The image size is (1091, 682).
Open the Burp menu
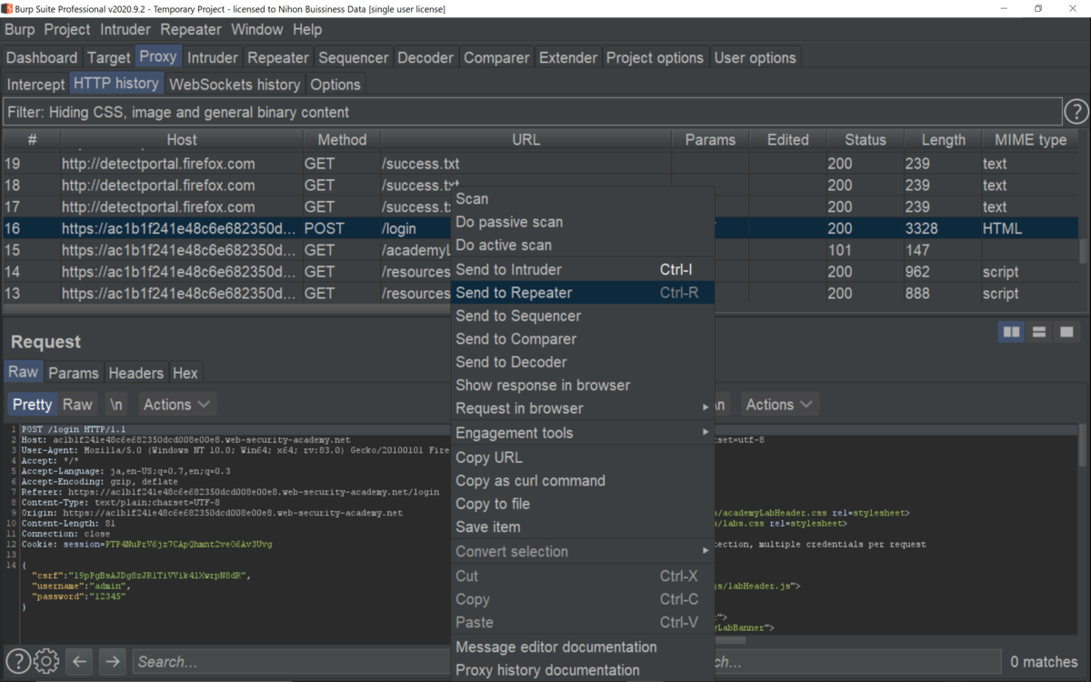click(20, 29)
